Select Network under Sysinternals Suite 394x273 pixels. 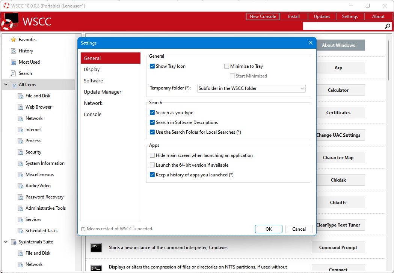34,264
